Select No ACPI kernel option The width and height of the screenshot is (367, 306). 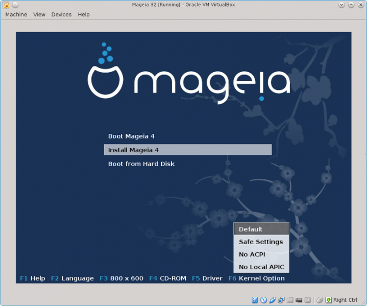(261, 254)
